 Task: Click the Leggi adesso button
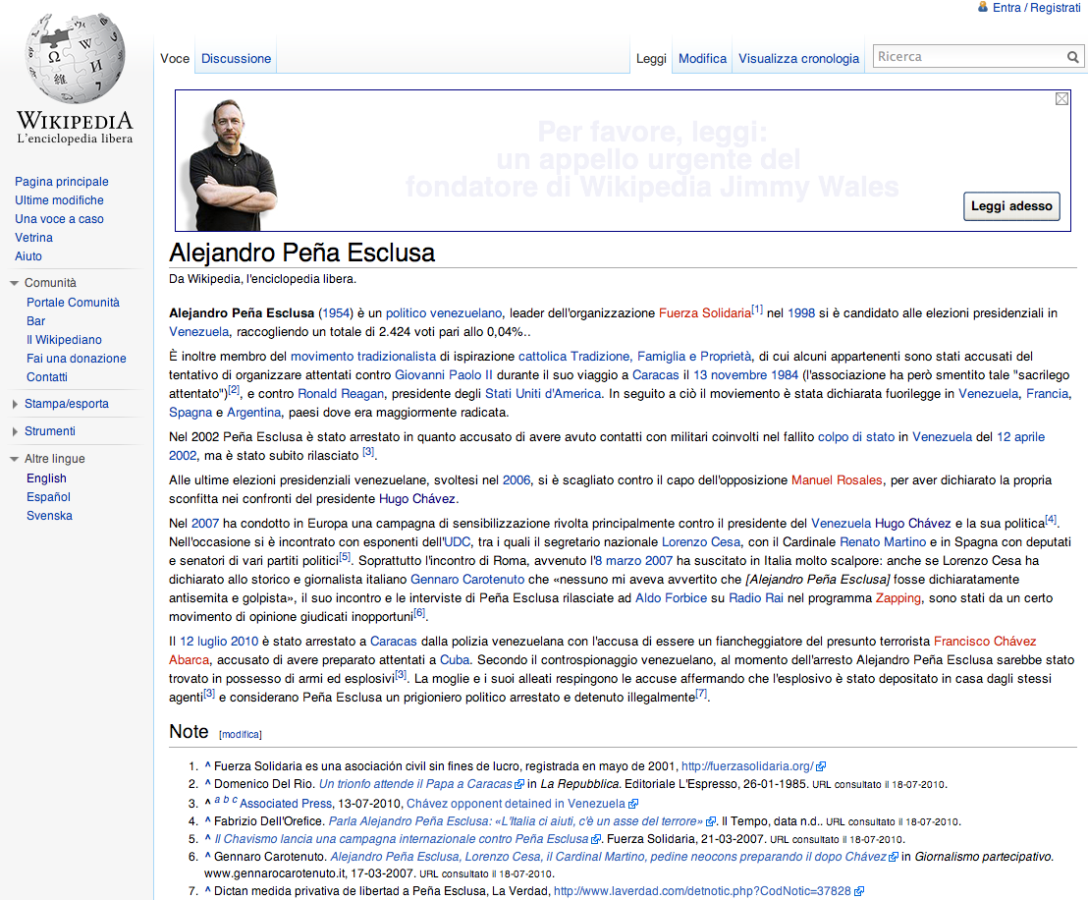point(1011,206)
